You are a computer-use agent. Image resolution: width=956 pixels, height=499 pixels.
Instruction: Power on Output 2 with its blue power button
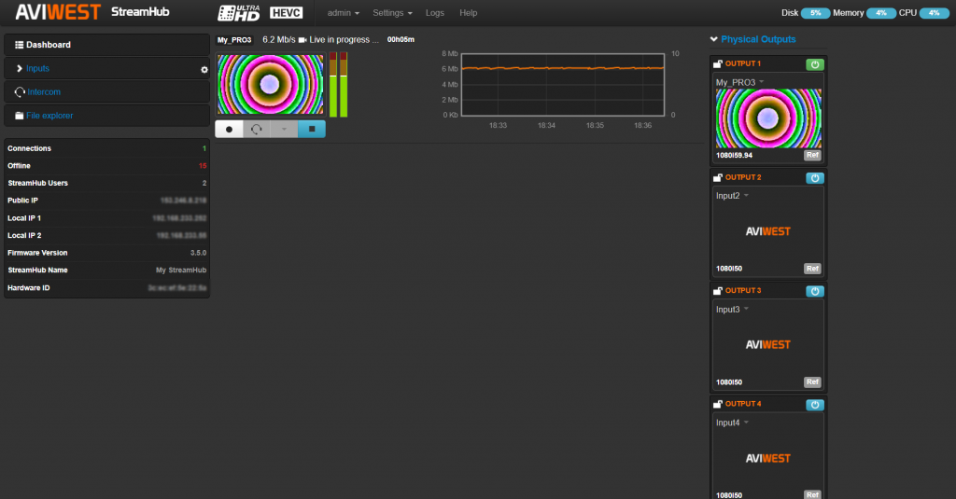814,178
